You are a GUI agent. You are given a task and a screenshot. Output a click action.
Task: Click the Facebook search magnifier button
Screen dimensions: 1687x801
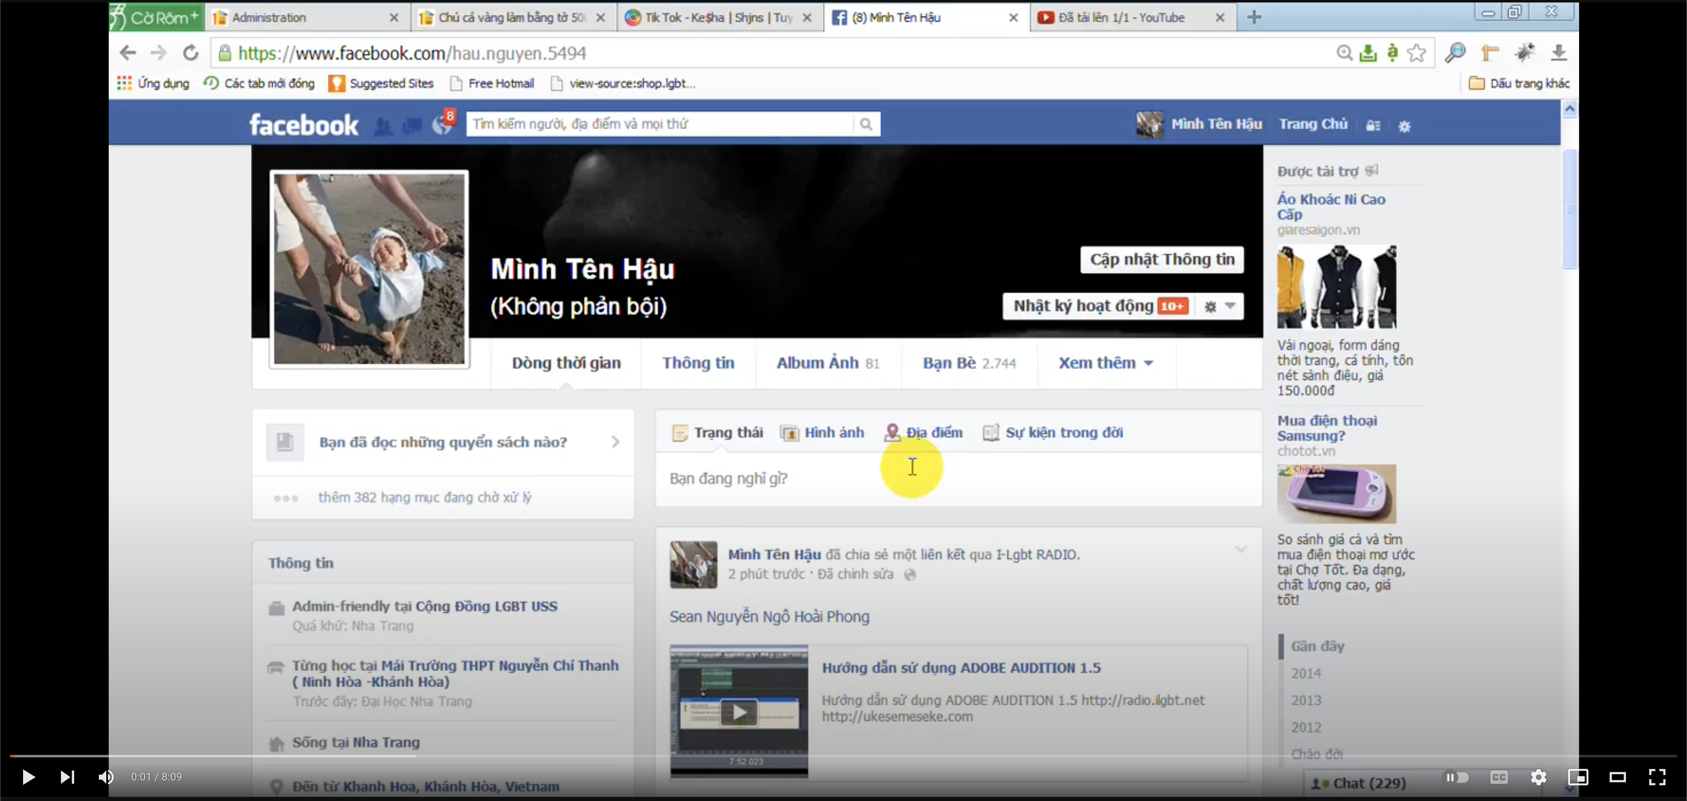click(x=866, y=124)
